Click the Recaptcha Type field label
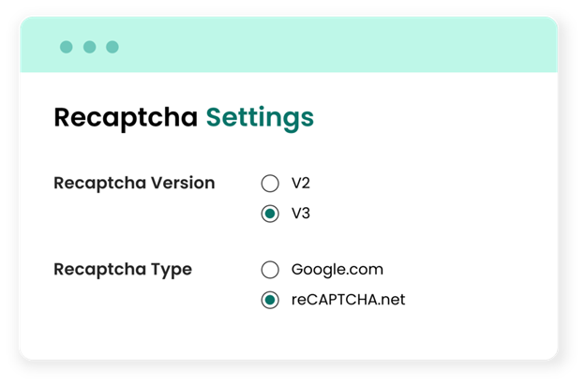Viewport: 585px width, 386px height. 123,270
